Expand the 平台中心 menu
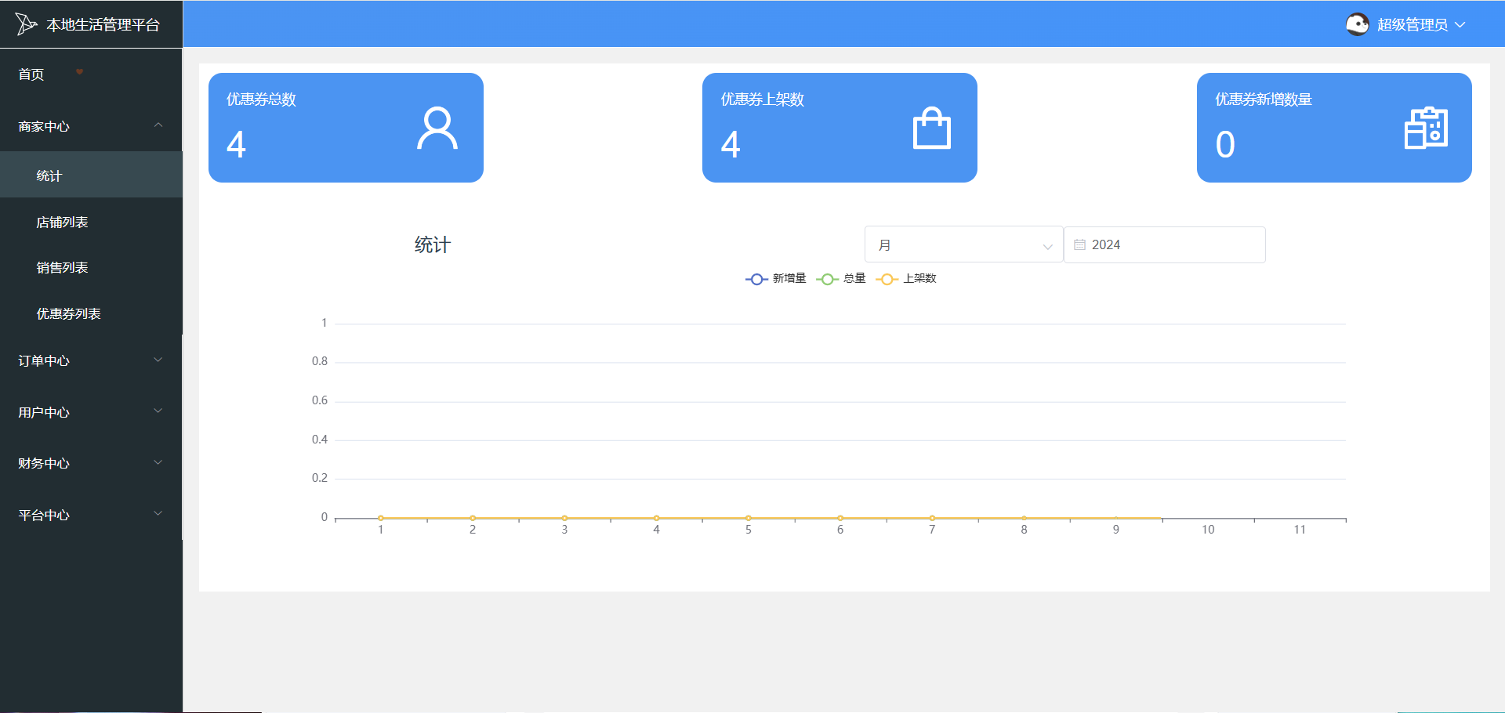 coord(91,515)
